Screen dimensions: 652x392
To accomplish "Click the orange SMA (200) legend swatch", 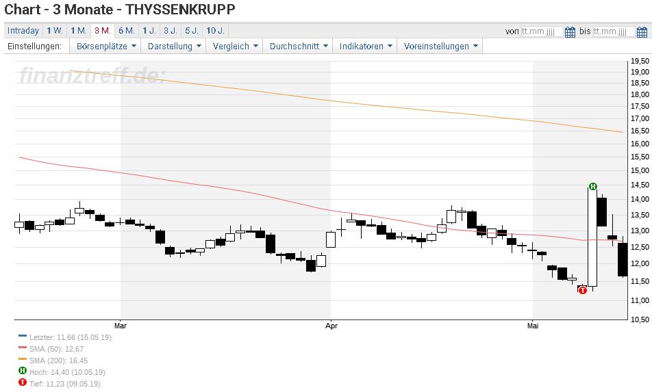I will click(23, 359).
